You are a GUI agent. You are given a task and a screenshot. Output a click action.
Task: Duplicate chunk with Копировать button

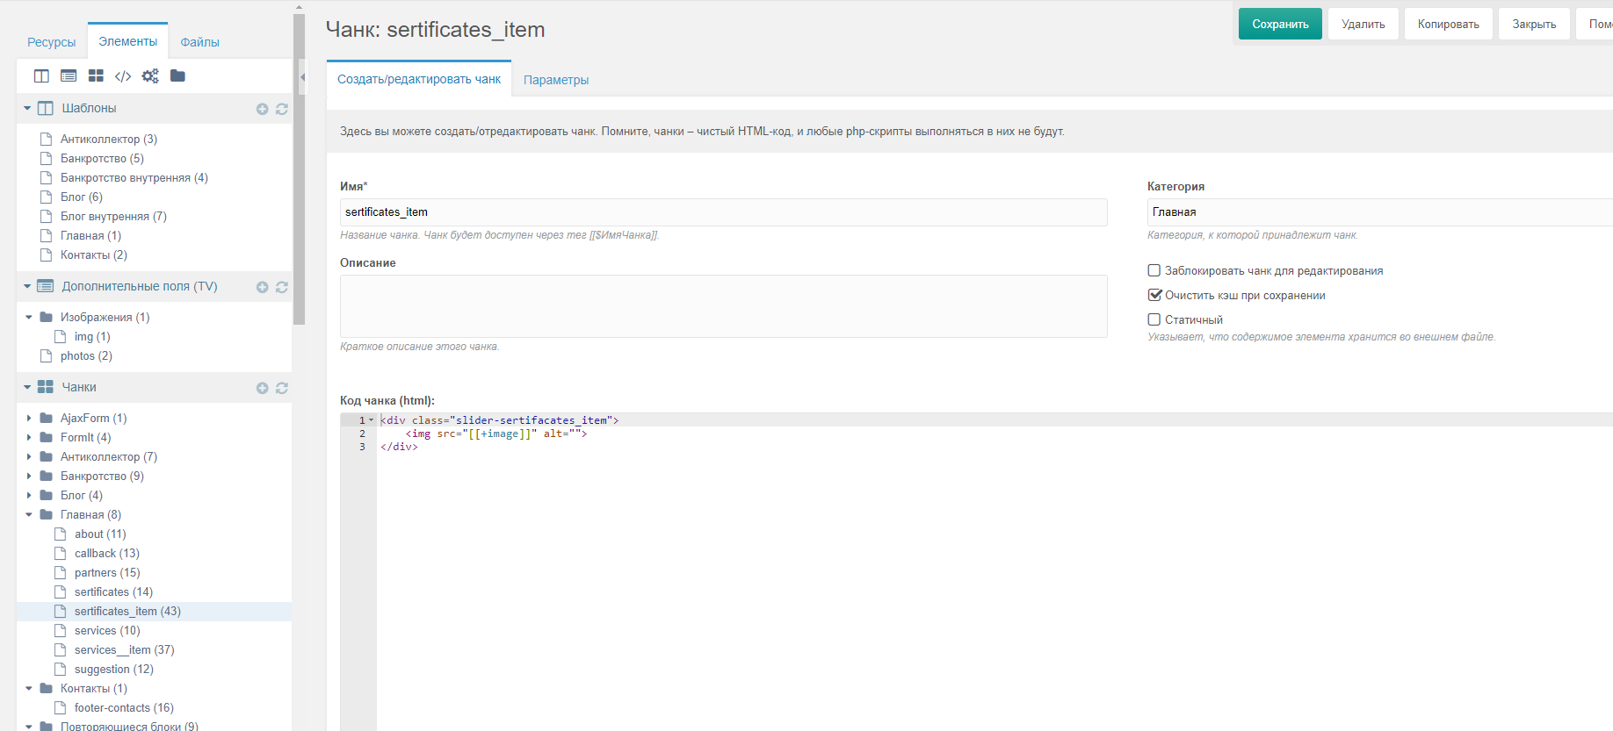tap(1449, 25)
